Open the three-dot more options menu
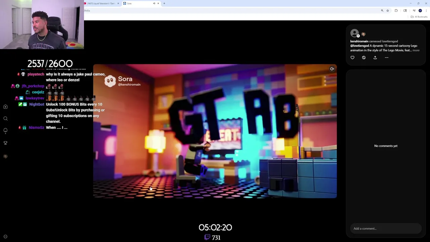 coord(386,57)
